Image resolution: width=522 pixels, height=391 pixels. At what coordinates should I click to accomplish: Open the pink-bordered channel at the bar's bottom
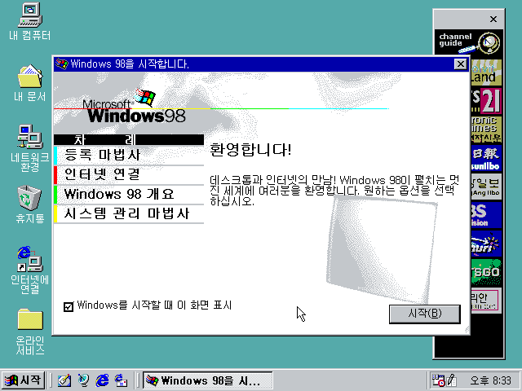[x=486, y=301]
